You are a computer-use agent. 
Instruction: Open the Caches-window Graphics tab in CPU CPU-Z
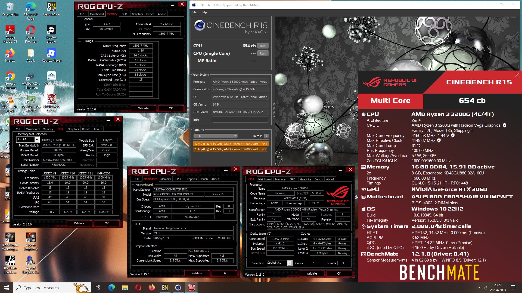pos(306,179)
